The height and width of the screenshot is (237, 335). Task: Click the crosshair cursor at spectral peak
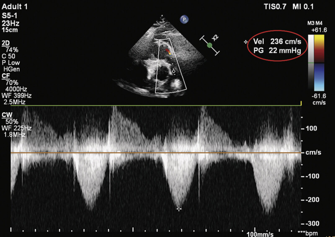pyautogui.click(x=179, y=209)
